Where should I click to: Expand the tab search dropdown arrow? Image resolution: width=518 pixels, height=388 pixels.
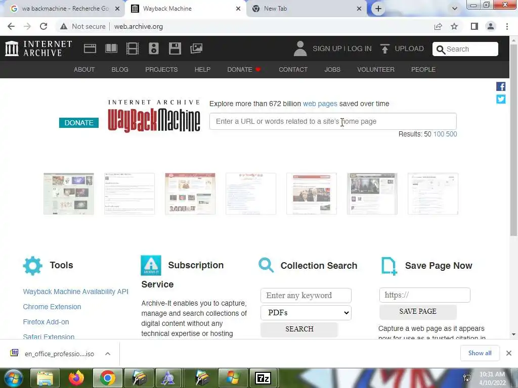point(455,9)
